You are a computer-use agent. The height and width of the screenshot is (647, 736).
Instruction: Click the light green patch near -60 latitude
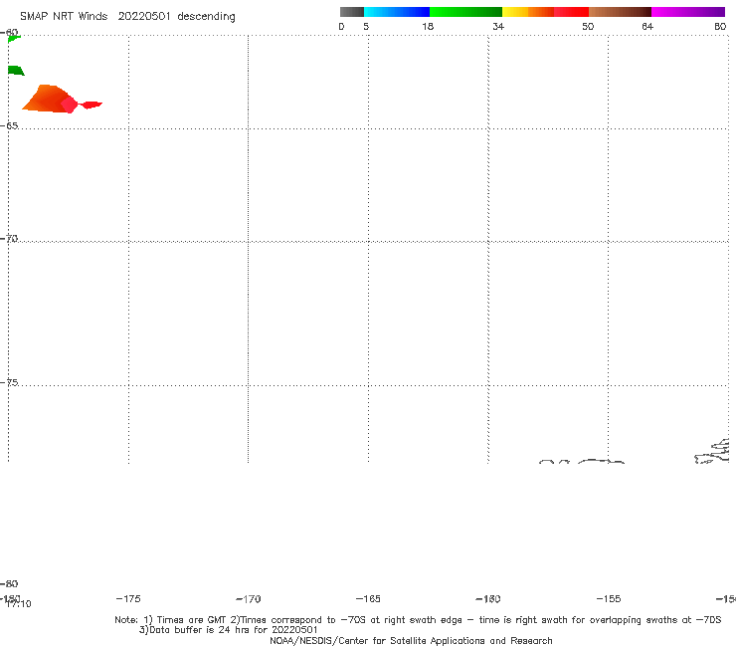(14, 38)
